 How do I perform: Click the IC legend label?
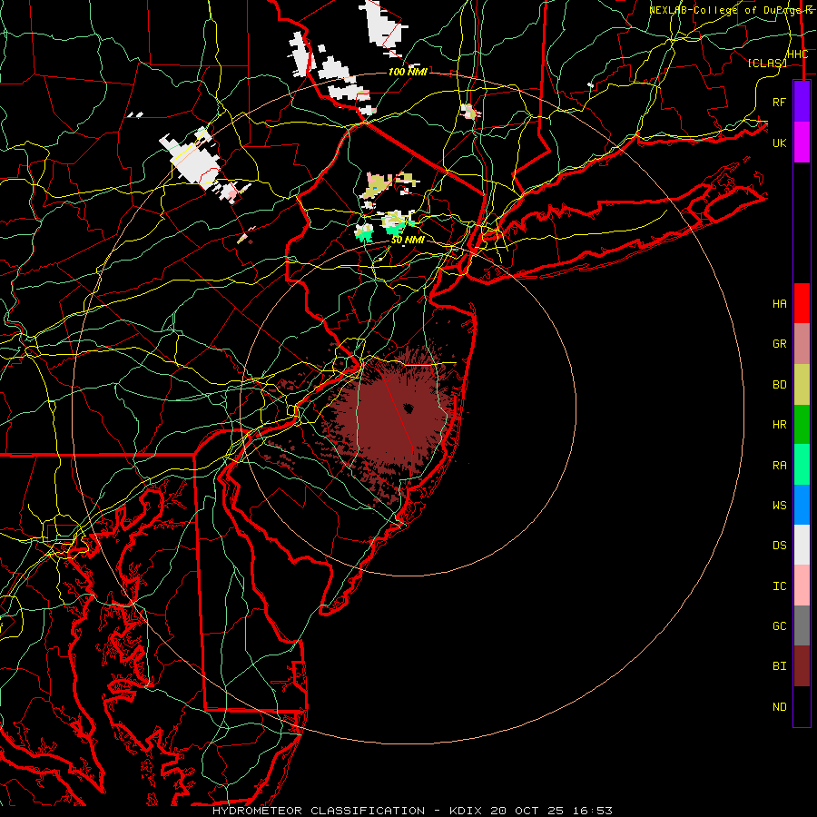779,586
